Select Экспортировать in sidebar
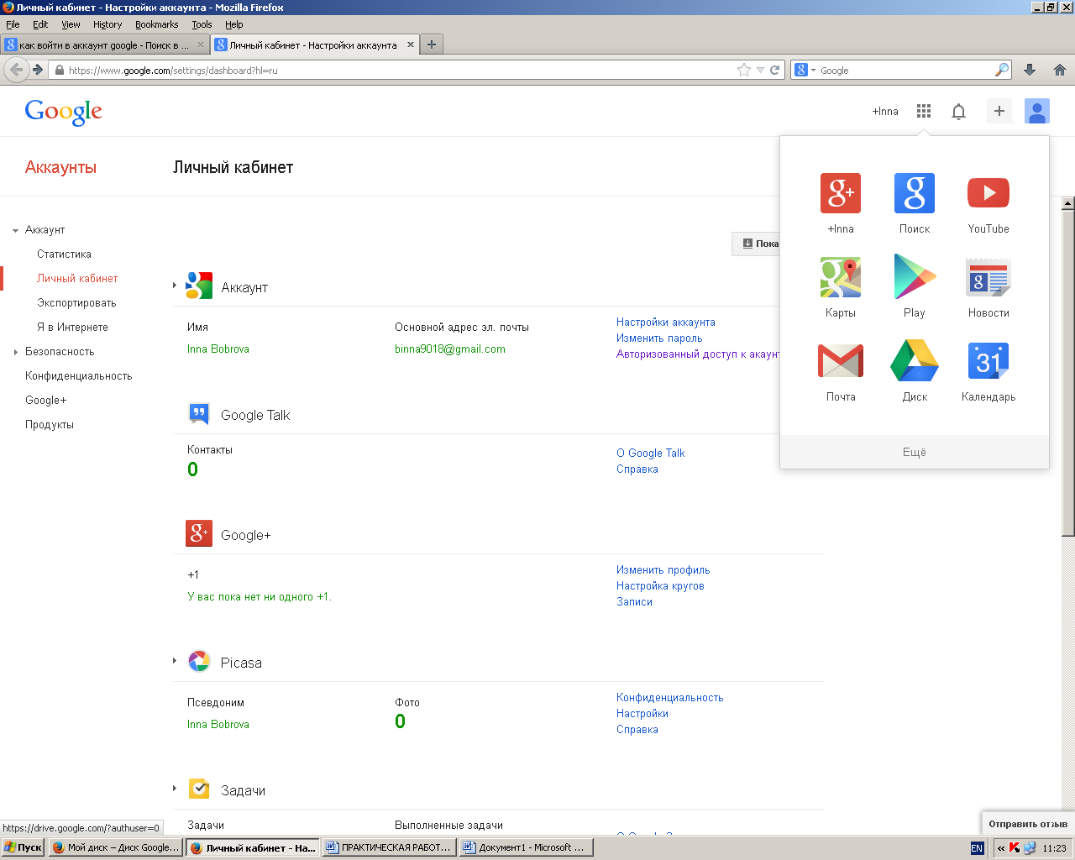 tap(76, 303)
